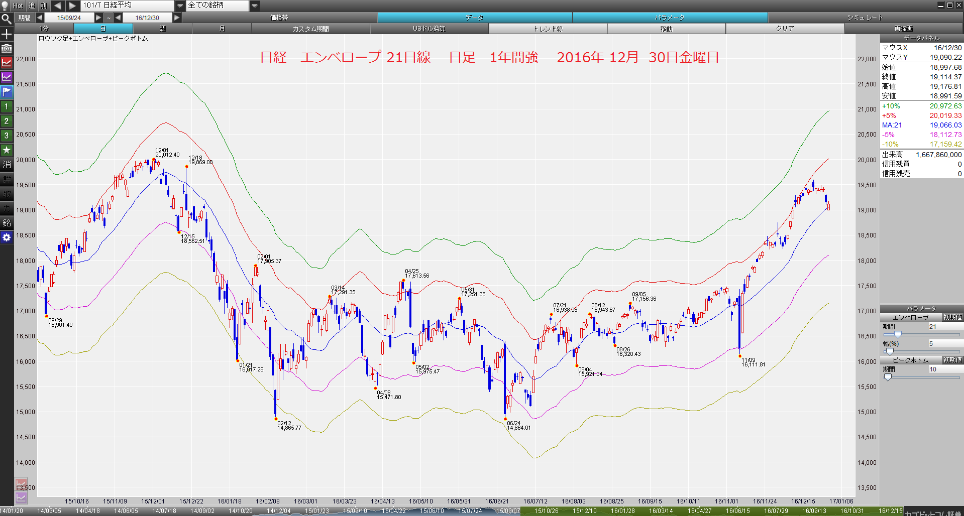
Task: Reset ピークボトム with 初期値 button
Action: [x=952, y=360]
